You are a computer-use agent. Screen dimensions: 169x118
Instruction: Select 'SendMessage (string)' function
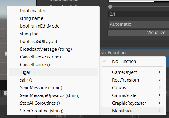(53, 88)
